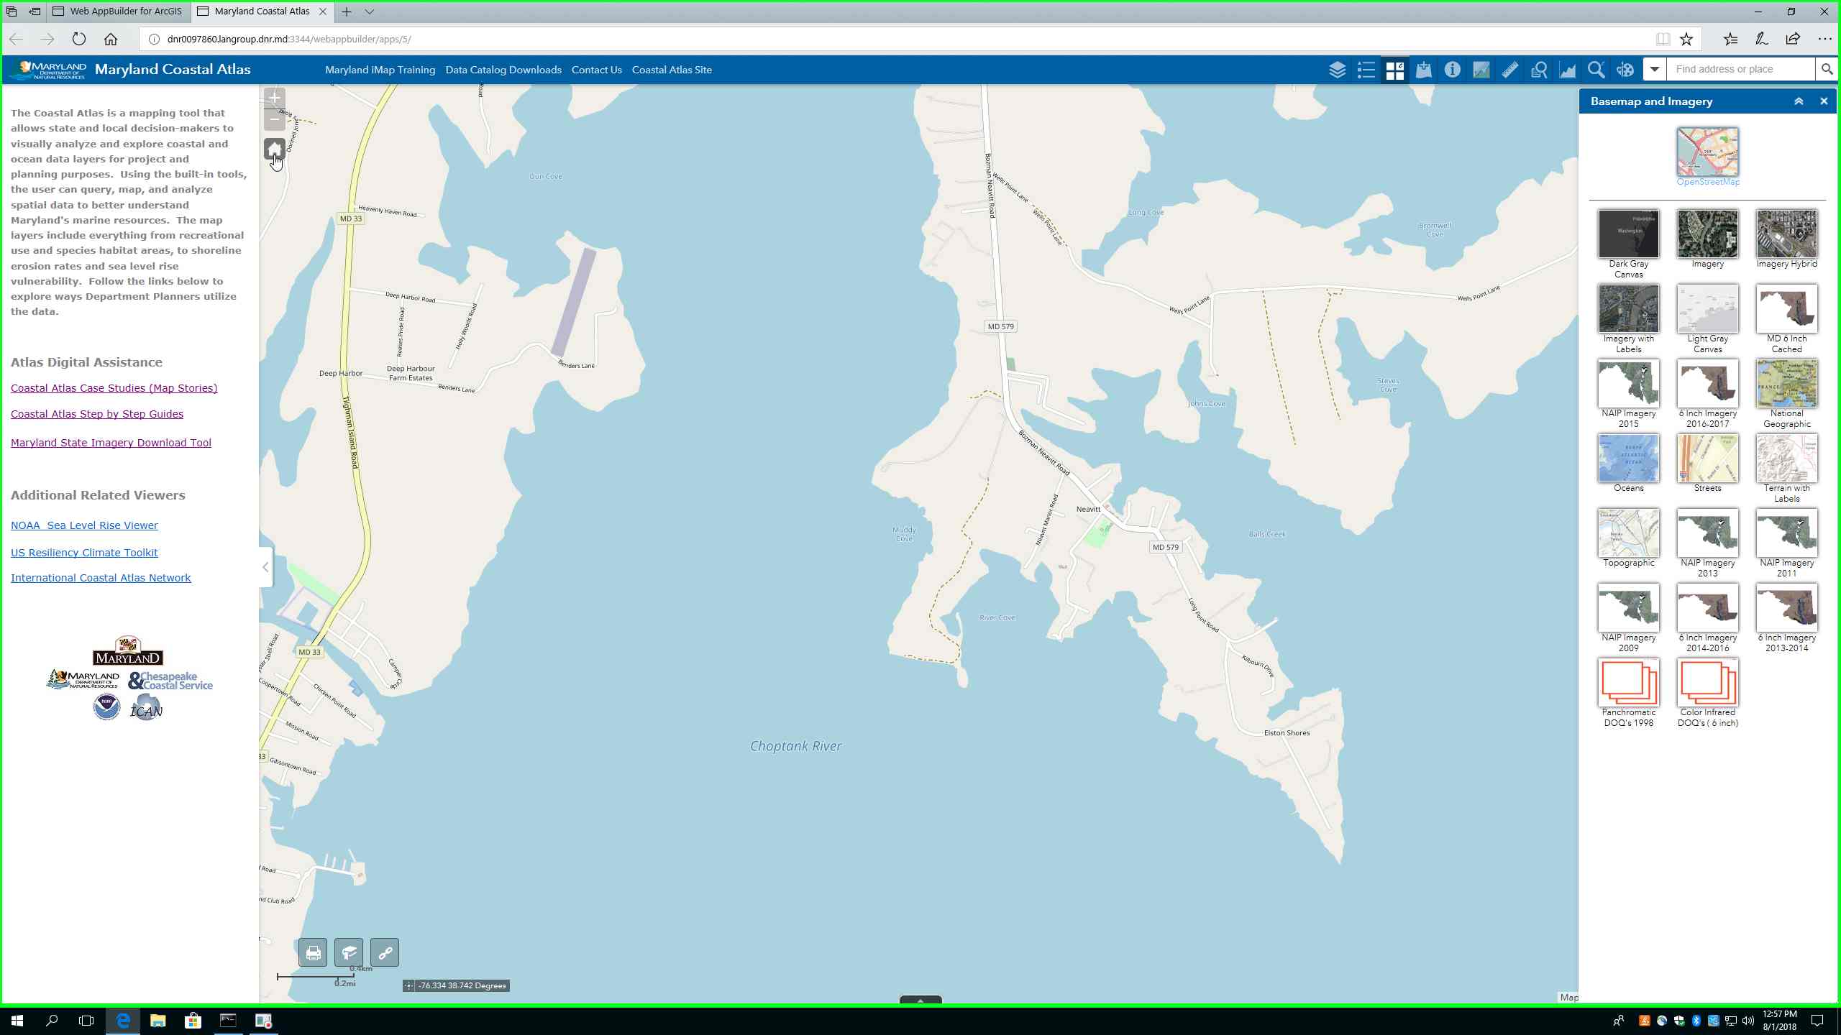Open Coastal Atlas Step by Step Guides
The image size is (1841, 1035).
click(x=97, y=414)
